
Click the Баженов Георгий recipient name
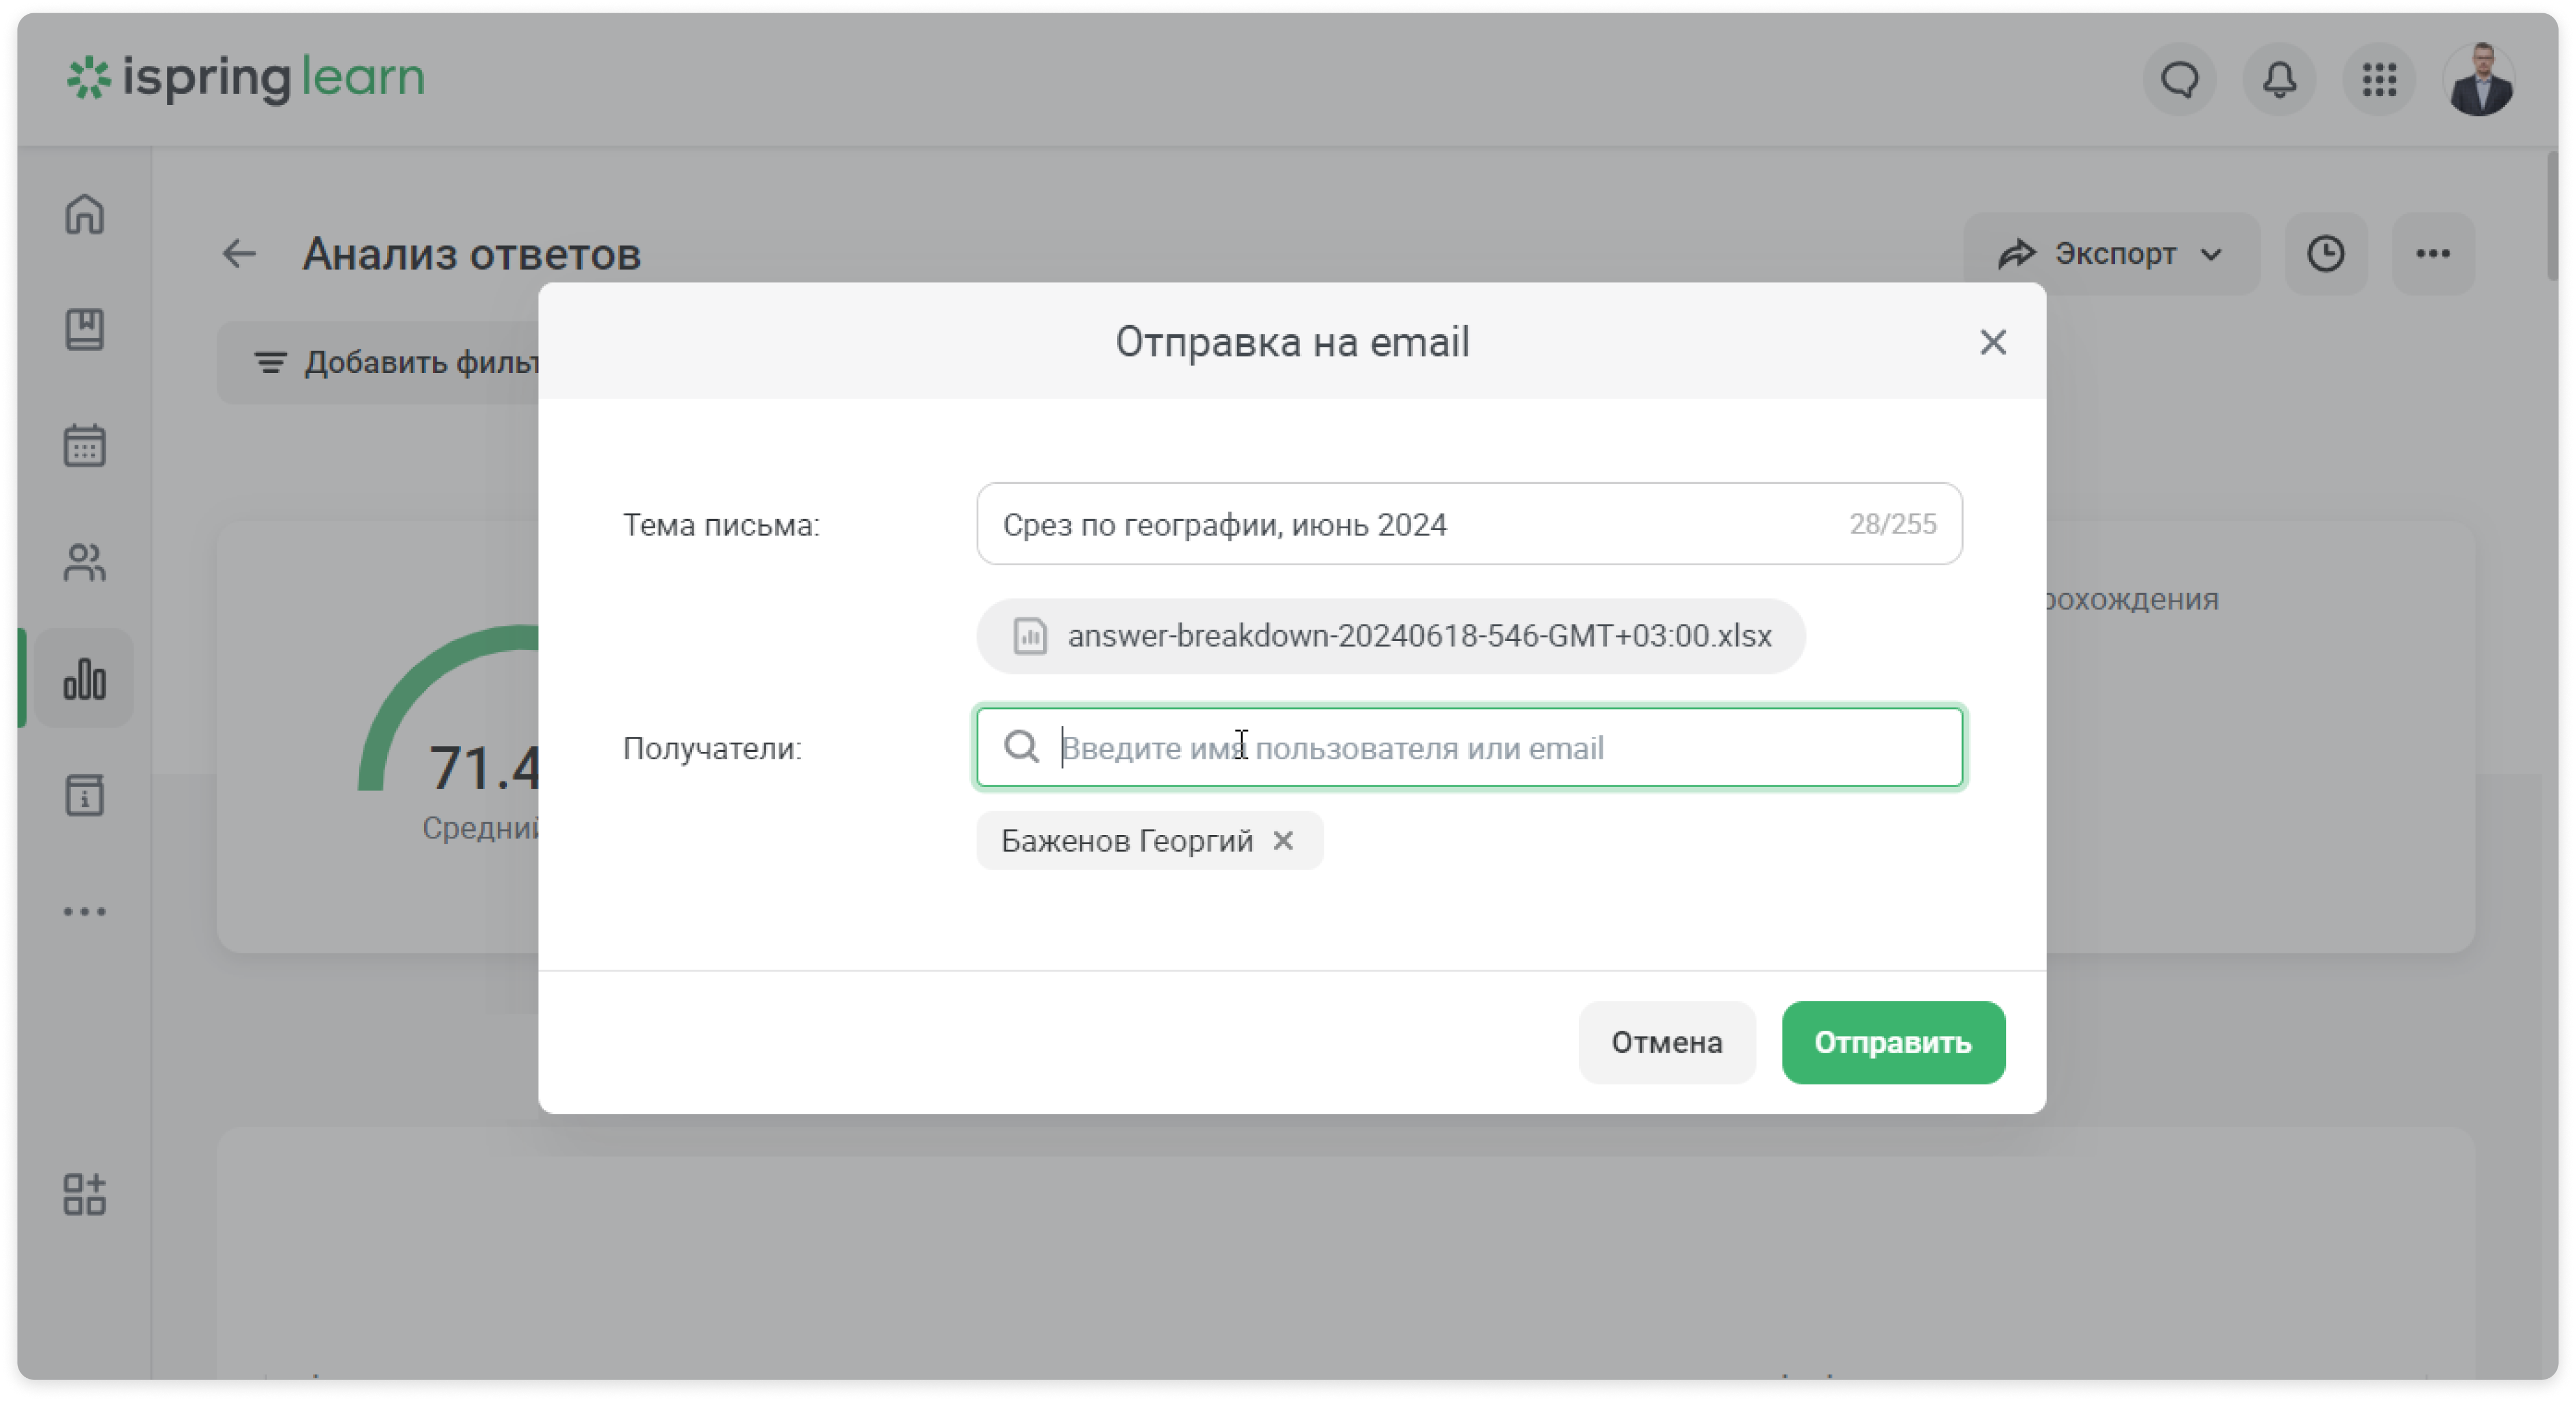tap(1127, 841)
